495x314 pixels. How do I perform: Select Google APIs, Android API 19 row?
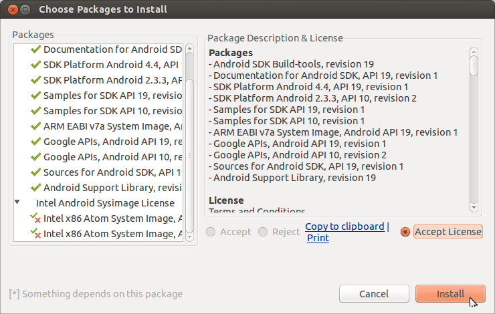click(x=98, y=142)
